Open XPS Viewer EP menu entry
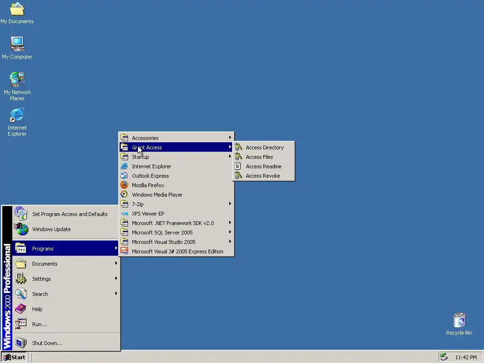The width and height of the screenshot is (484, 363). 176,213
